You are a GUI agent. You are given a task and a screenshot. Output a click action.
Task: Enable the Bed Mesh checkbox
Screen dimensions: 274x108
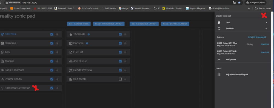click(120, 79)
